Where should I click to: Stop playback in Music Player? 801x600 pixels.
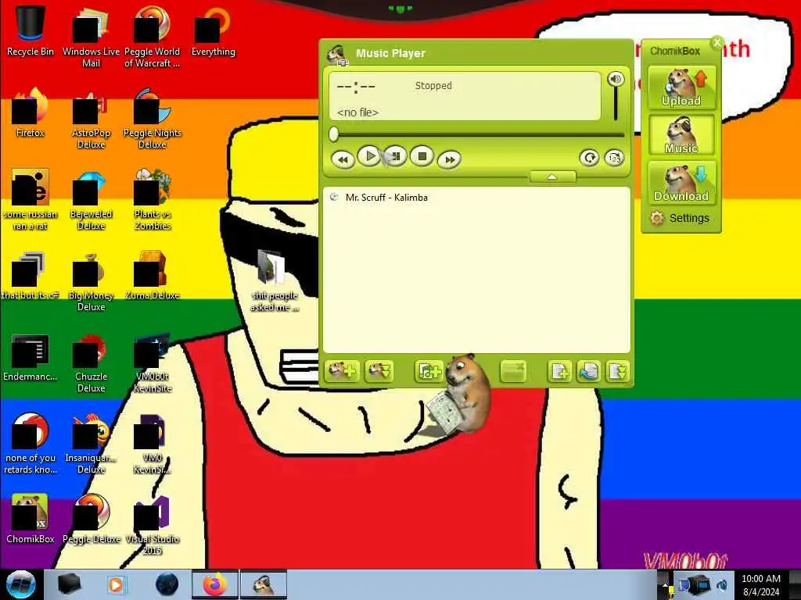point(422,156)
